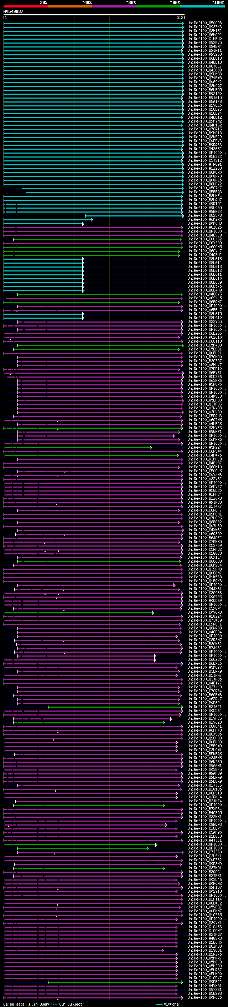The width and height of the screenshot is (228, 1007).
Task: Click the orange ~40% identity legend bar
Action: (x=70, y=7)
